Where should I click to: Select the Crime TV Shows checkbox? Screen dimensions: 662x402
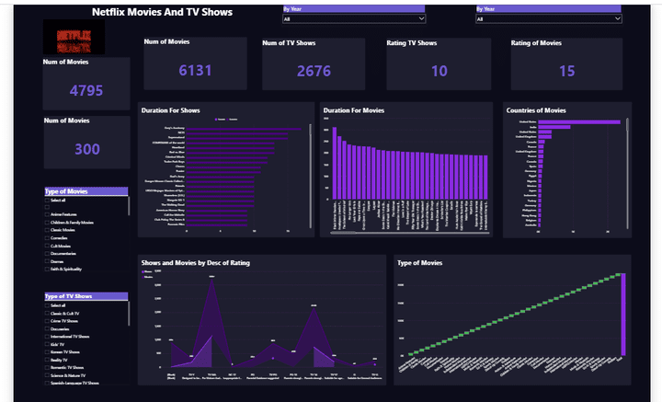tap(47, 321)
